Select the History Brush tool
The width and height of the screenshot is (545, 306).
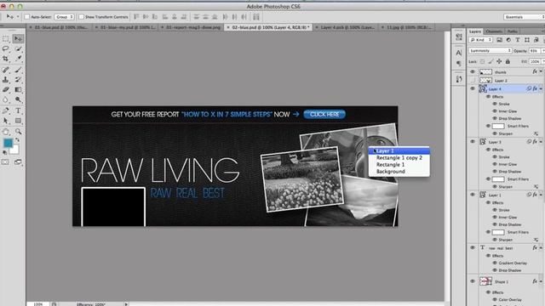click(18, 80)
